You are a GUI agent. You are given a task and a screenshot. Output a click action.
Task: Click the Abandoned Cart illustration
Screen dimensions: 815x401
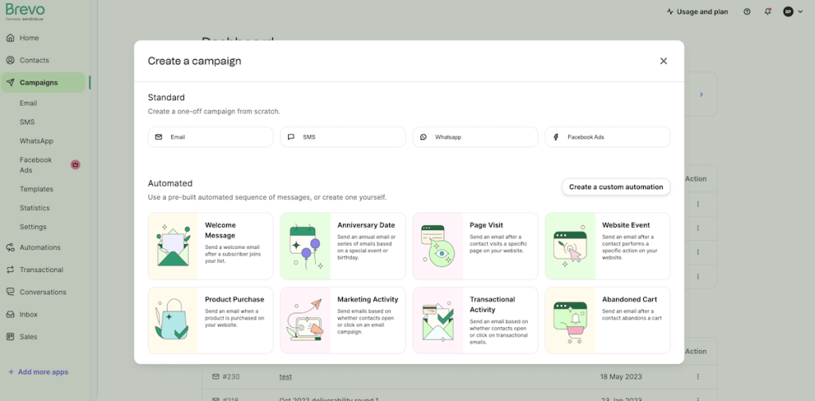pos(570,320)
